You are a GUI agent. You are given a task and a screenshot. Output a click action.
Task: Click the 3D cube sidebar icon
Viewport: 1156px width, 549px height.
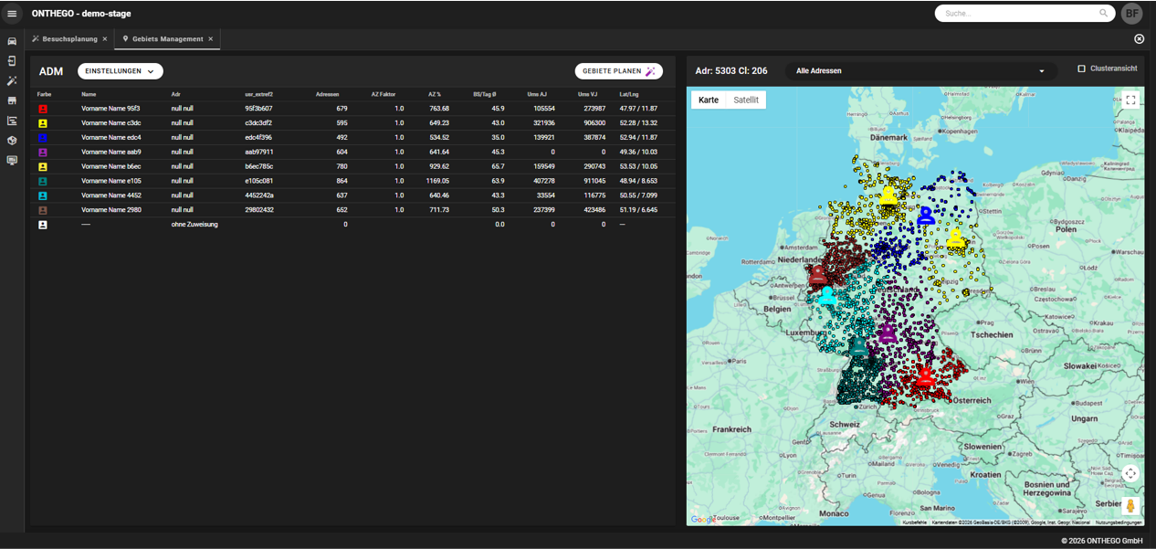12,141
